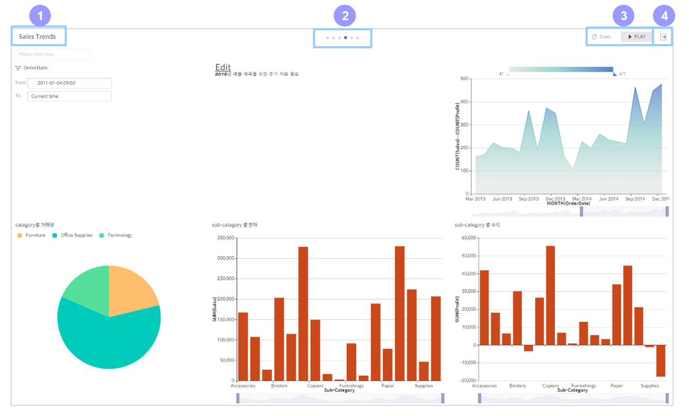
Task: Click the exit presentation icon
Action: 664,37
